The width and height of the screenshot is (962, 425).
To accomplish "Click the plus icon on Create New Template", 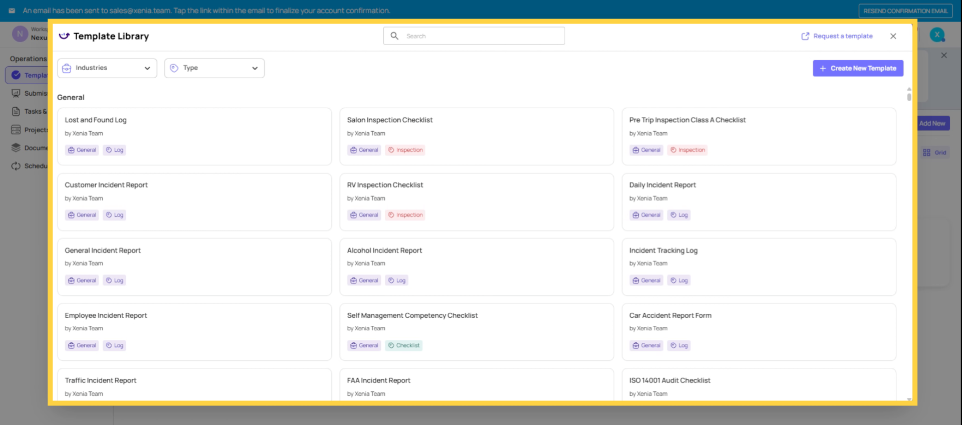I will coord(823,68).
